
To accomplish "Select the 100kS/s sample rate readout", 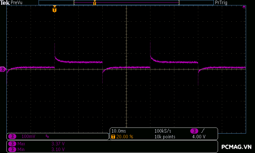I will pos(163,131).
